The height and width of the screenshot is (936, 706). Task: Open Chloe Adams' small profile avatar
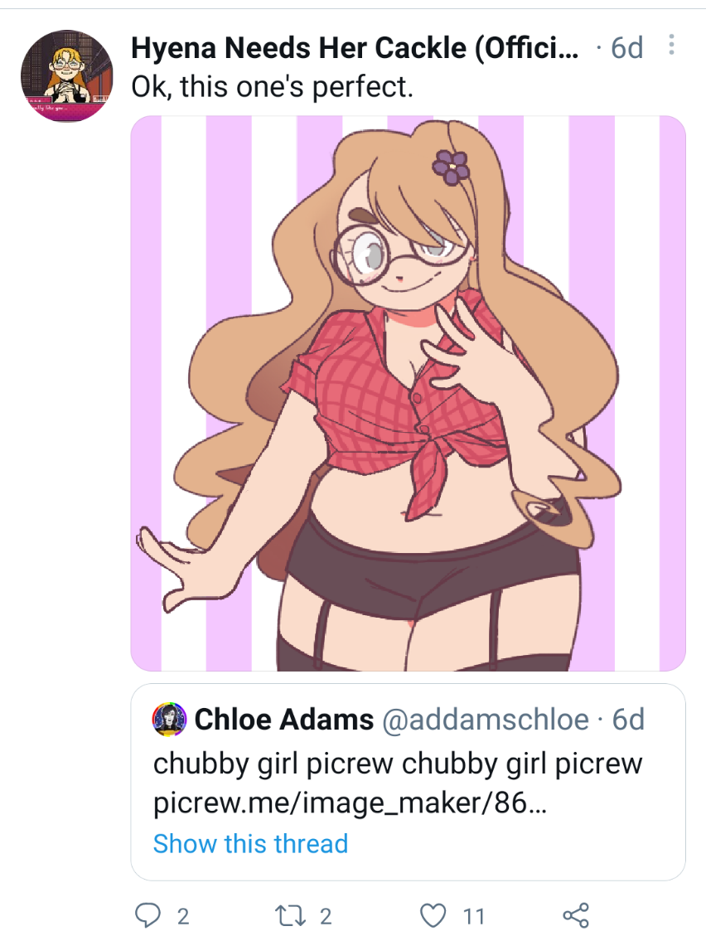coord(170,718)
